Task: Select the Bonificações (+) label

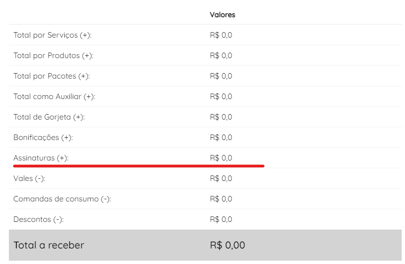Action: pyautogui.click(x=43, y=138)
